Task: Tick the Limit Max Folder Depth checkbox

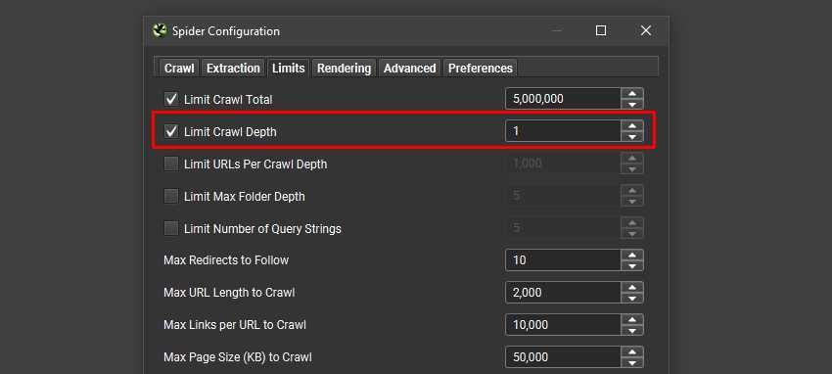Action: [x=171, y=196]
